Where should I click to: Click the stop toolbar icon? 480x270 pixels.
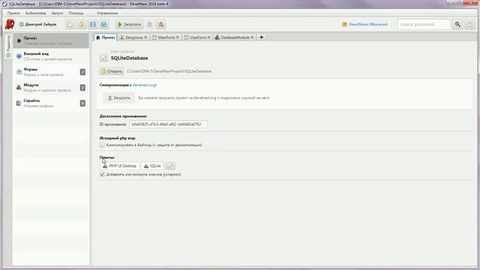point(150,24)
